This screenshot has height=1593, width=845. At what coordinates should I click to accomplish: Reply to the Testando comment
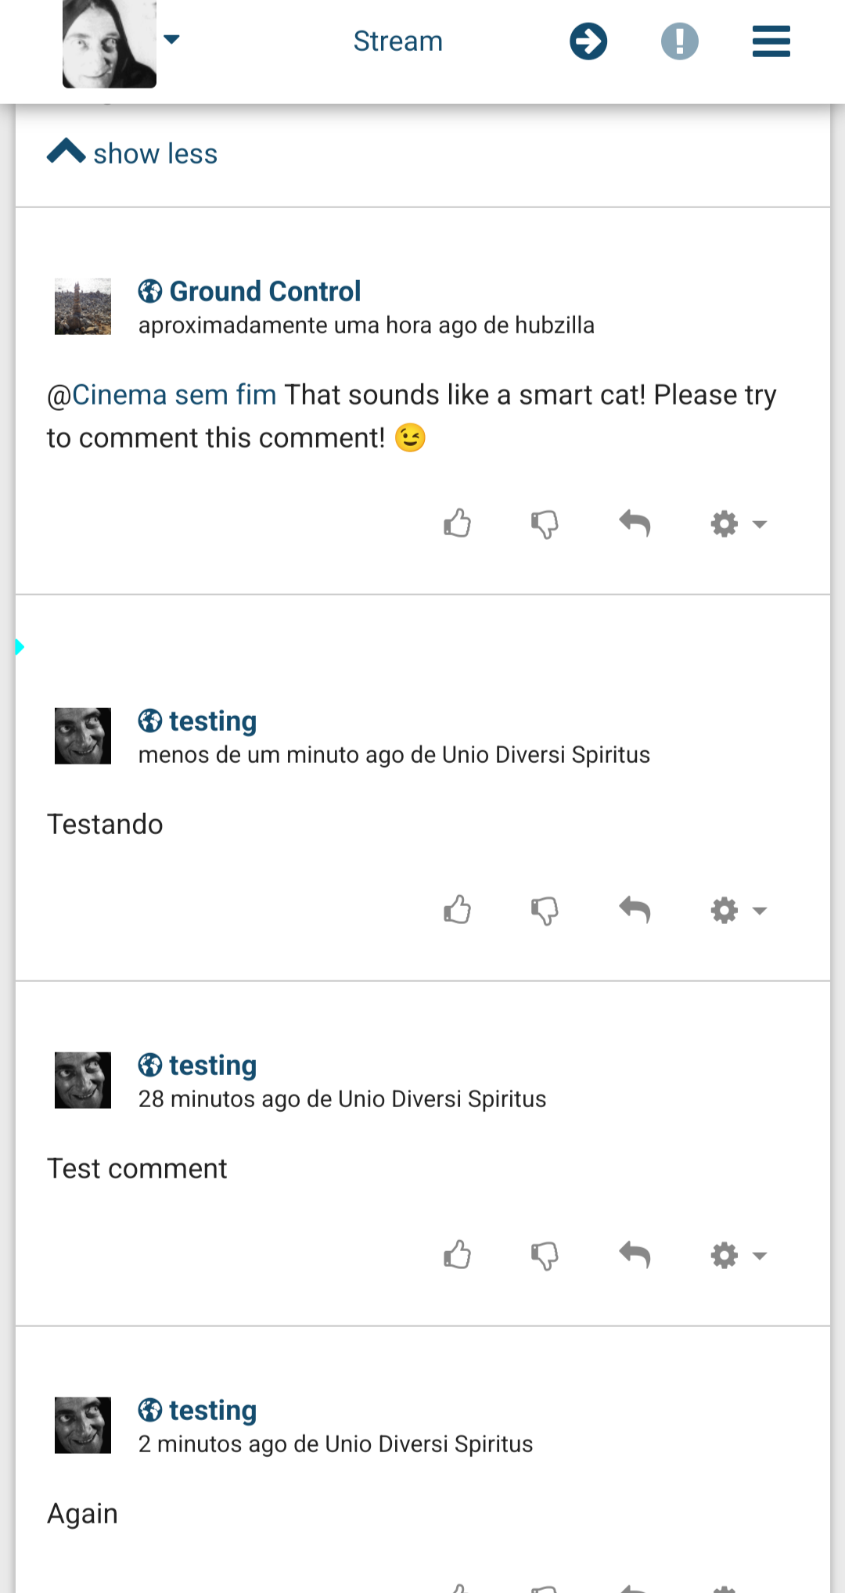(x=635, y=910)
